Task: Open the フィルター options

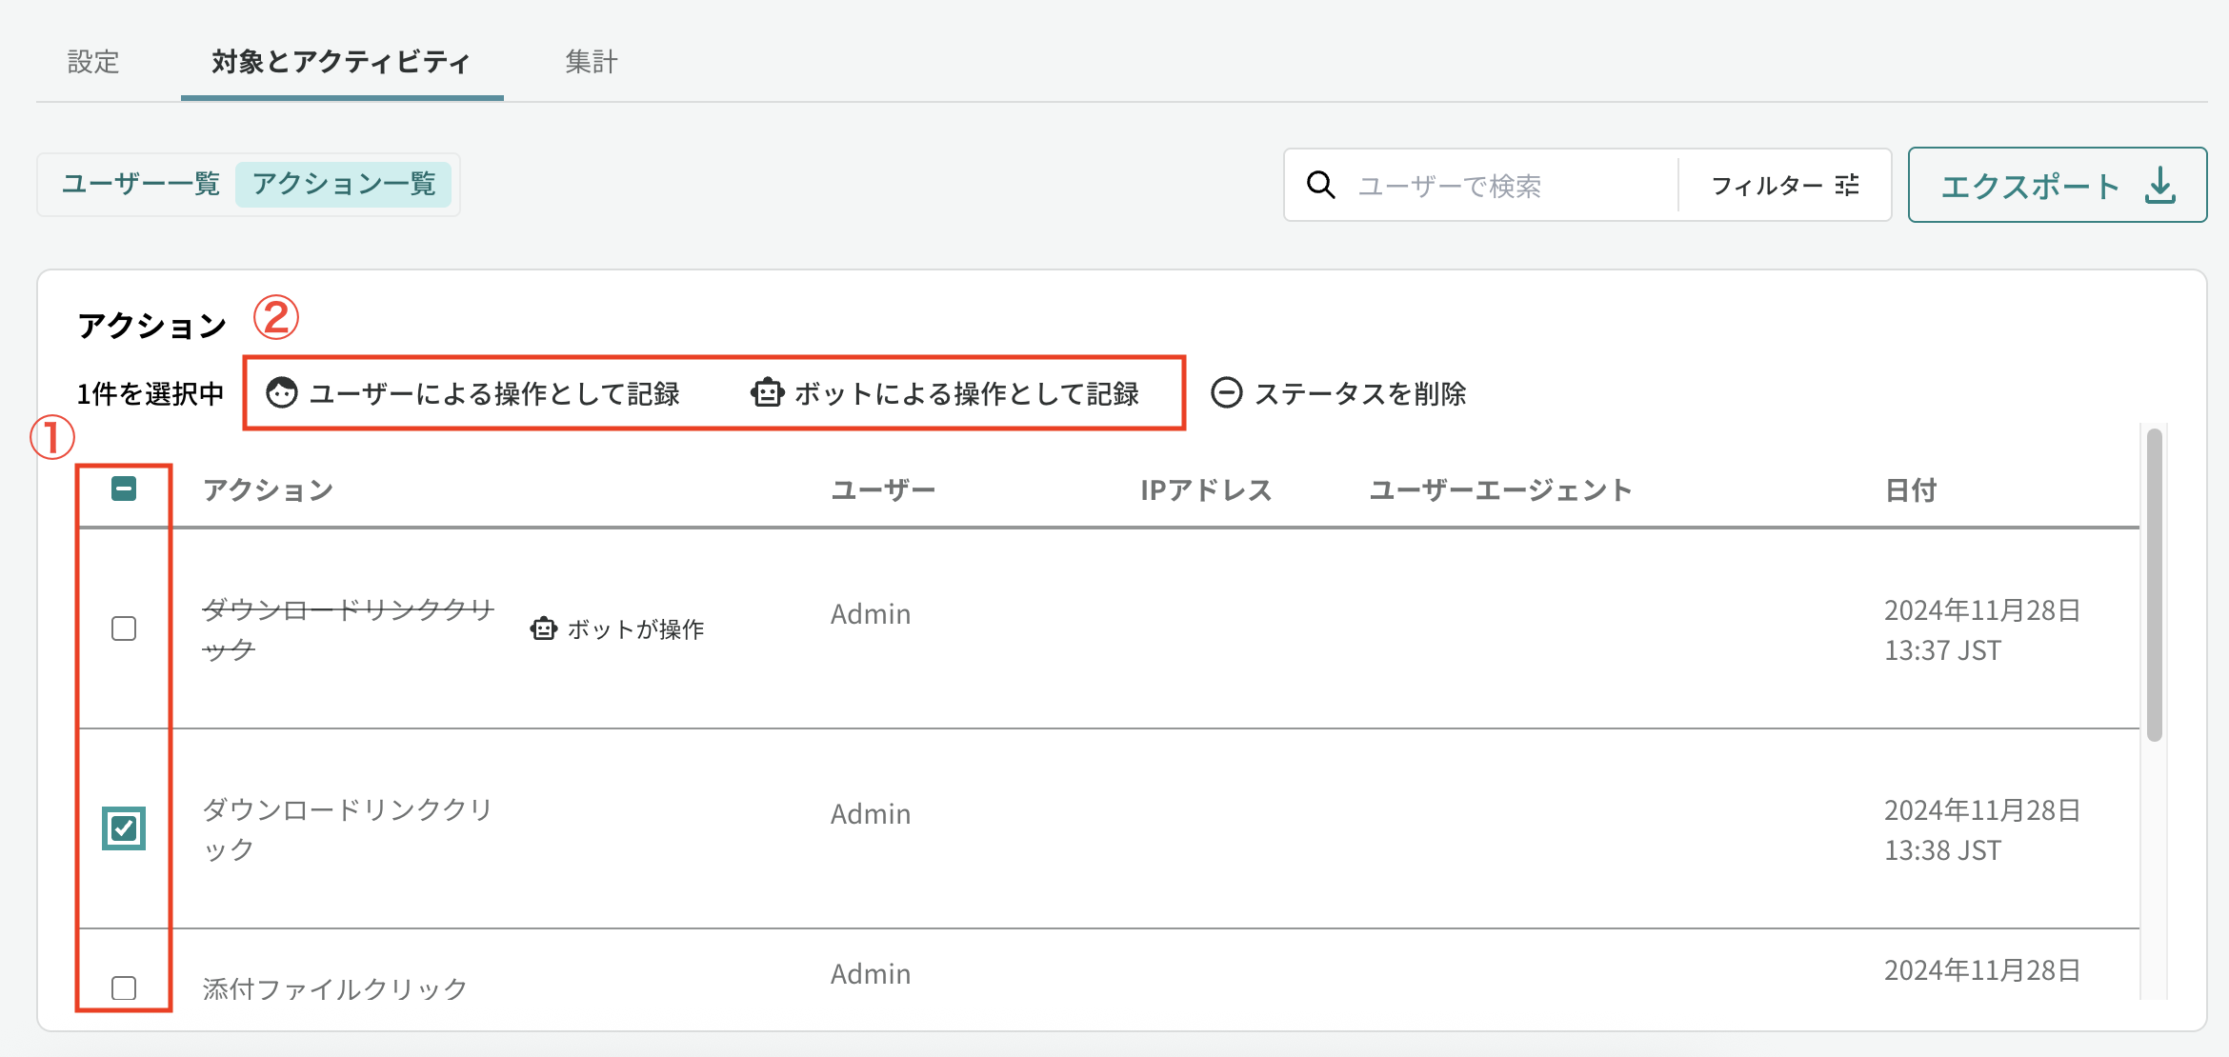Action: click(1784, 185)
